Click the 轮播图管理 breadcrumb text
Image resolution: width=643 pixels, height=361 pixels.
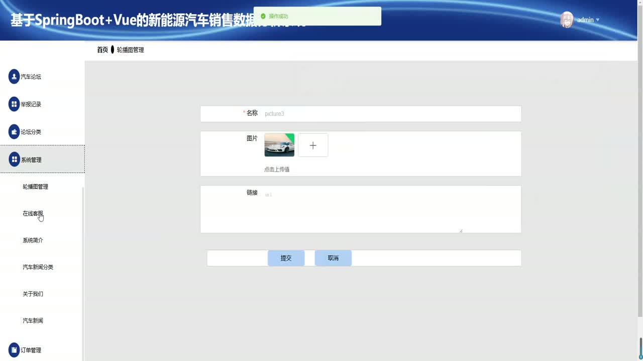coord(131,50)
